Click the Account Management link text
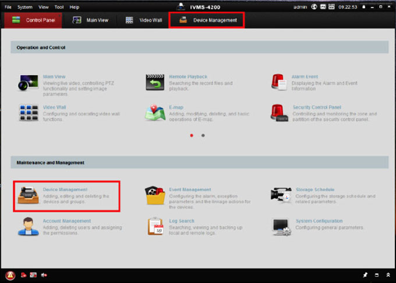This screenshot has height=283, width=396. coord(66,221)
